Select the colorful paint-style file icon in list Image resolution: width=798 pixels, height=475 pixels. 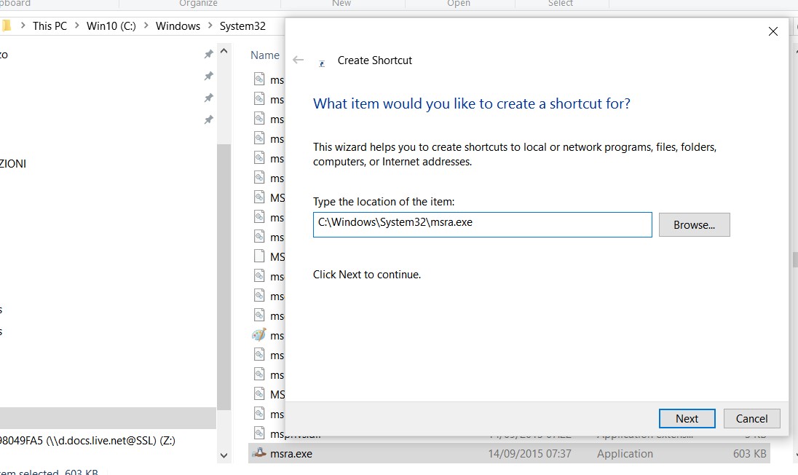coord(258,335)
